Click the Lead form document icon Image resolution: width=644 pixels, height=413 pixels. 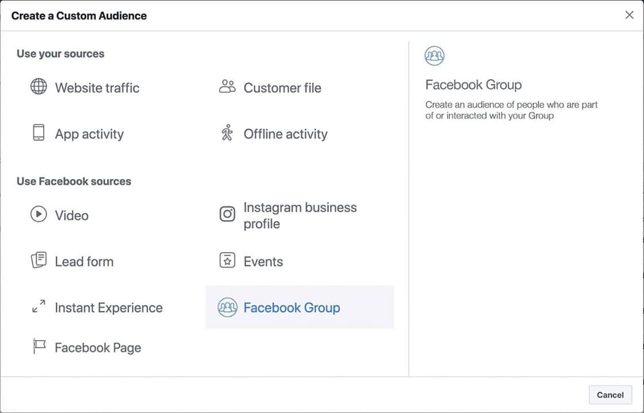tap(38, 260)
